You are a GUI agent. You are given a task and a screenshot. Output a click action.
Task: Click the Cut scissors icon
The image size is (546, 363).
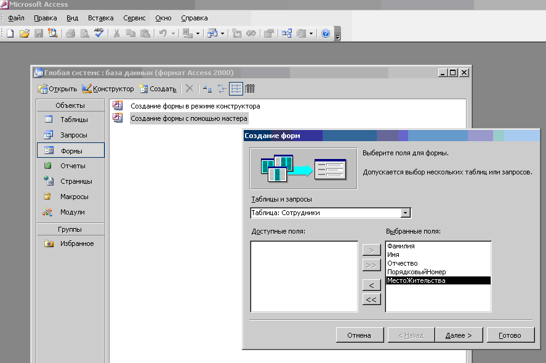tap(117, 33)
